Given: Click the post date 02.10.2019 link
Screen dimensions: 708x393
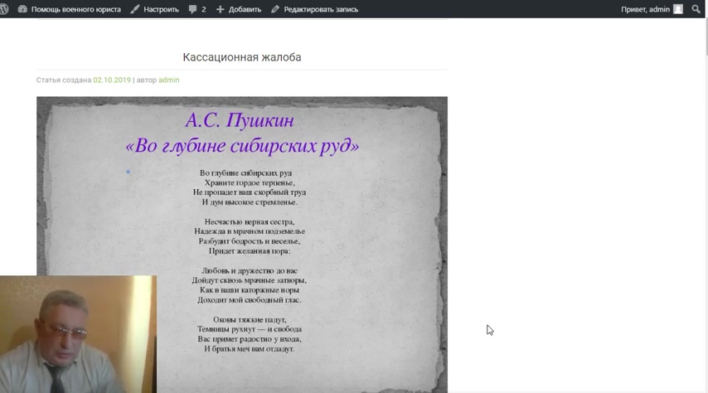Looking at the screenshot, I should 112,80.
